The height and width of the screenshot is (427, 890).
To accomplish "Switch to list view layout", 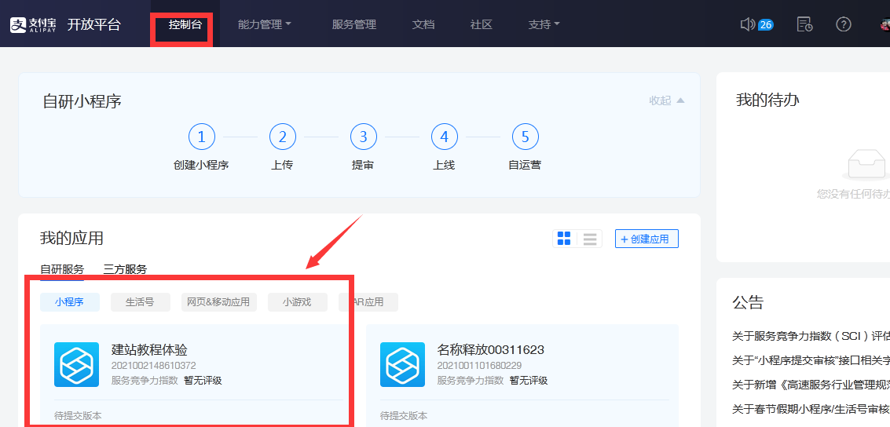I will [x=589, y=239].
